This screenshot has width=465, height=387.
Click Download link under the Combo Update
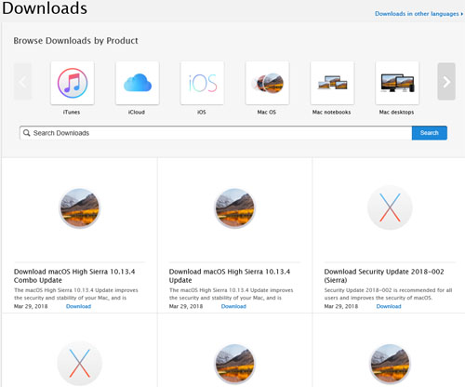[x=78, y=306]
